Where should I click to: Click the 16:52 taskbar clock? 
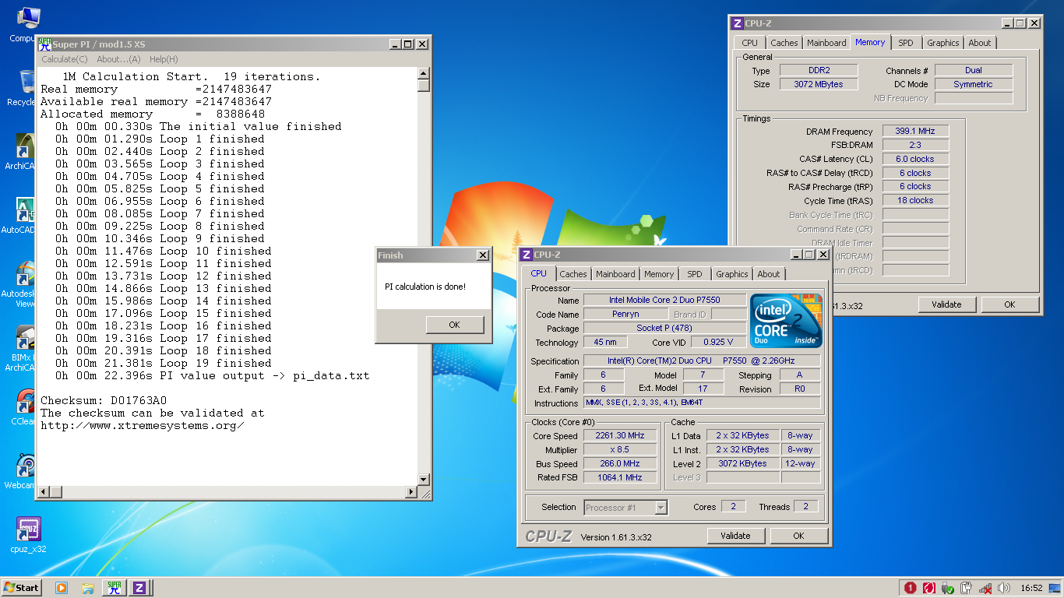1031,588
